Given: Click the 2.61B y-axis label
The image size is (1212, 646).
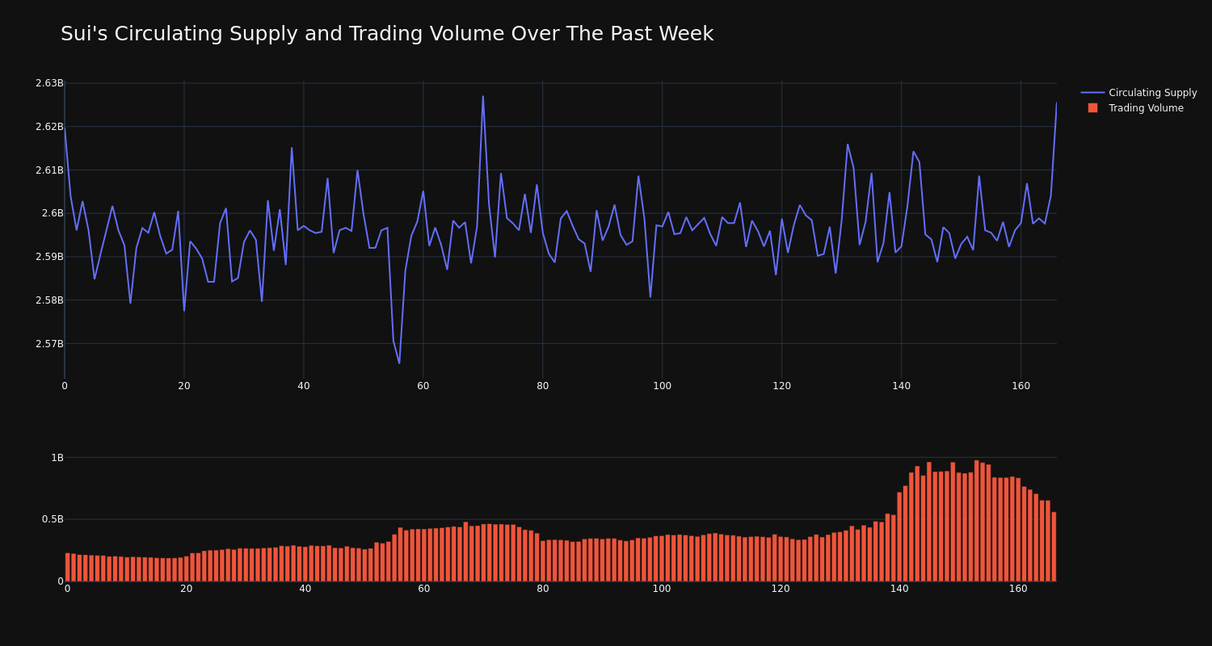Looking at the screenshot, I should 49,170.
